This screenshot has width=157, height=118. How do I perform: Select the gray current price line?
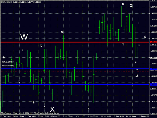pyautogui.click(x=75, y=58)
